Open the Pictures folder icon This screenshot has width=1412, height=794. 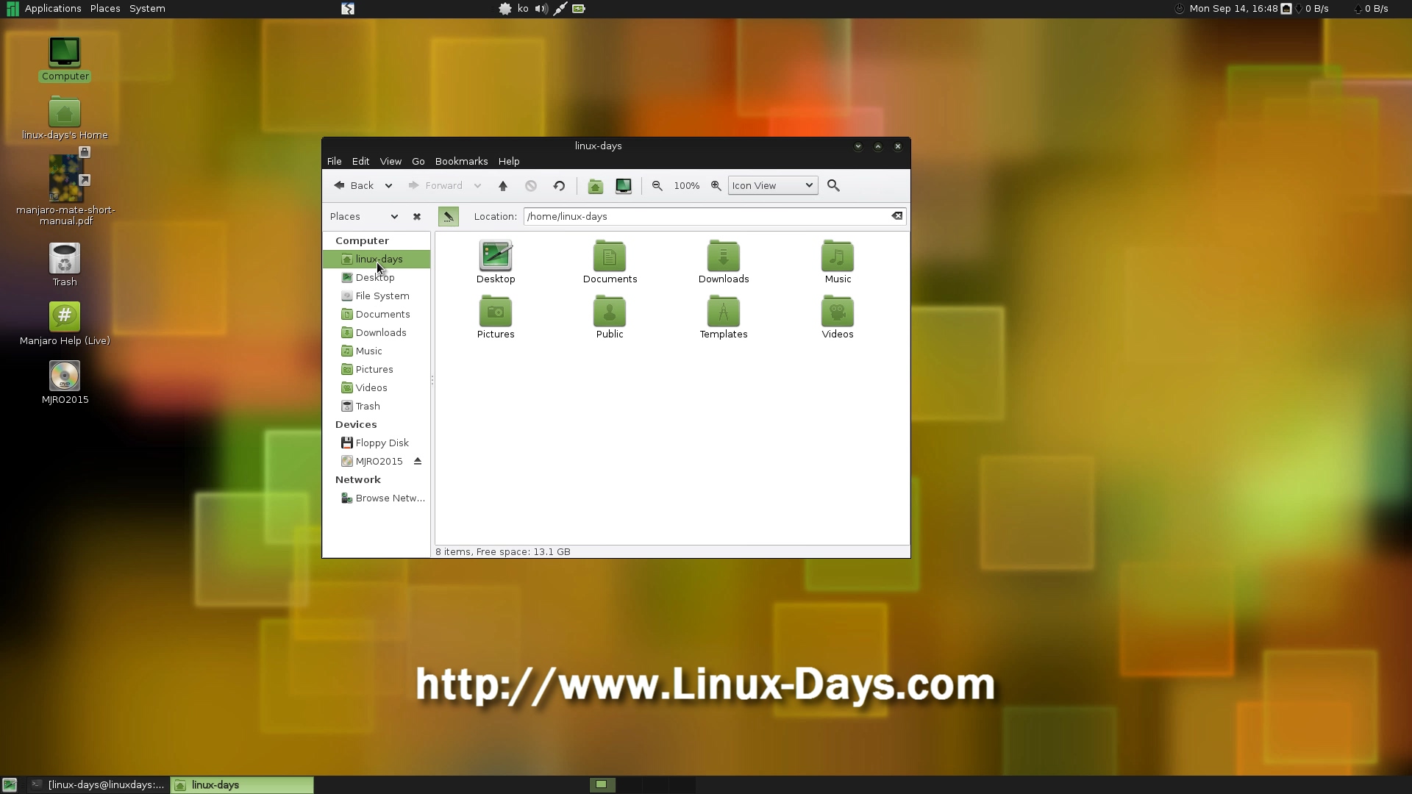496,317
